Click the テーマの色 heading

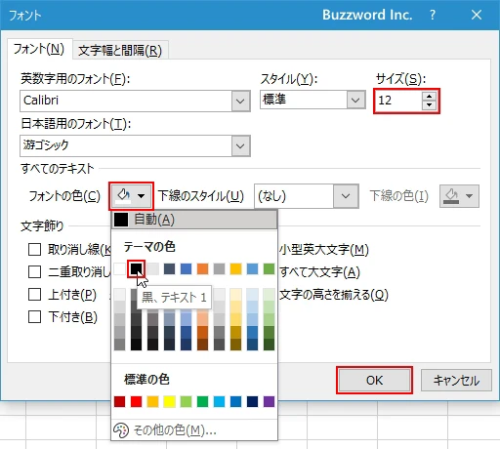pyautogui.click(x=149, y=247)
